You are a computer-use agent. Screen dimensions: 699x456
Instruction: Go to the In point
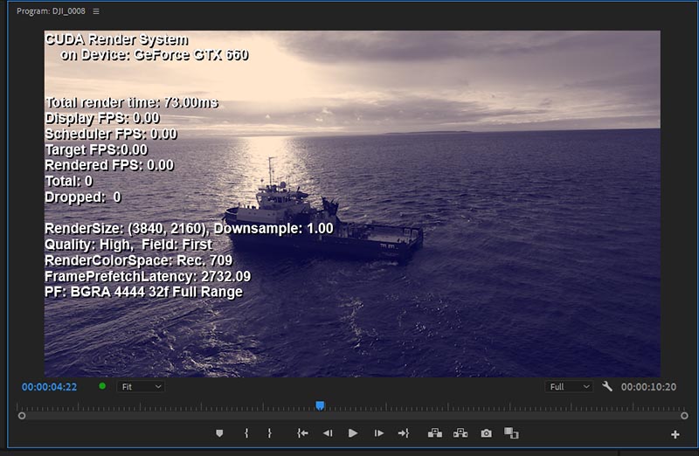(x=302, y=433)
